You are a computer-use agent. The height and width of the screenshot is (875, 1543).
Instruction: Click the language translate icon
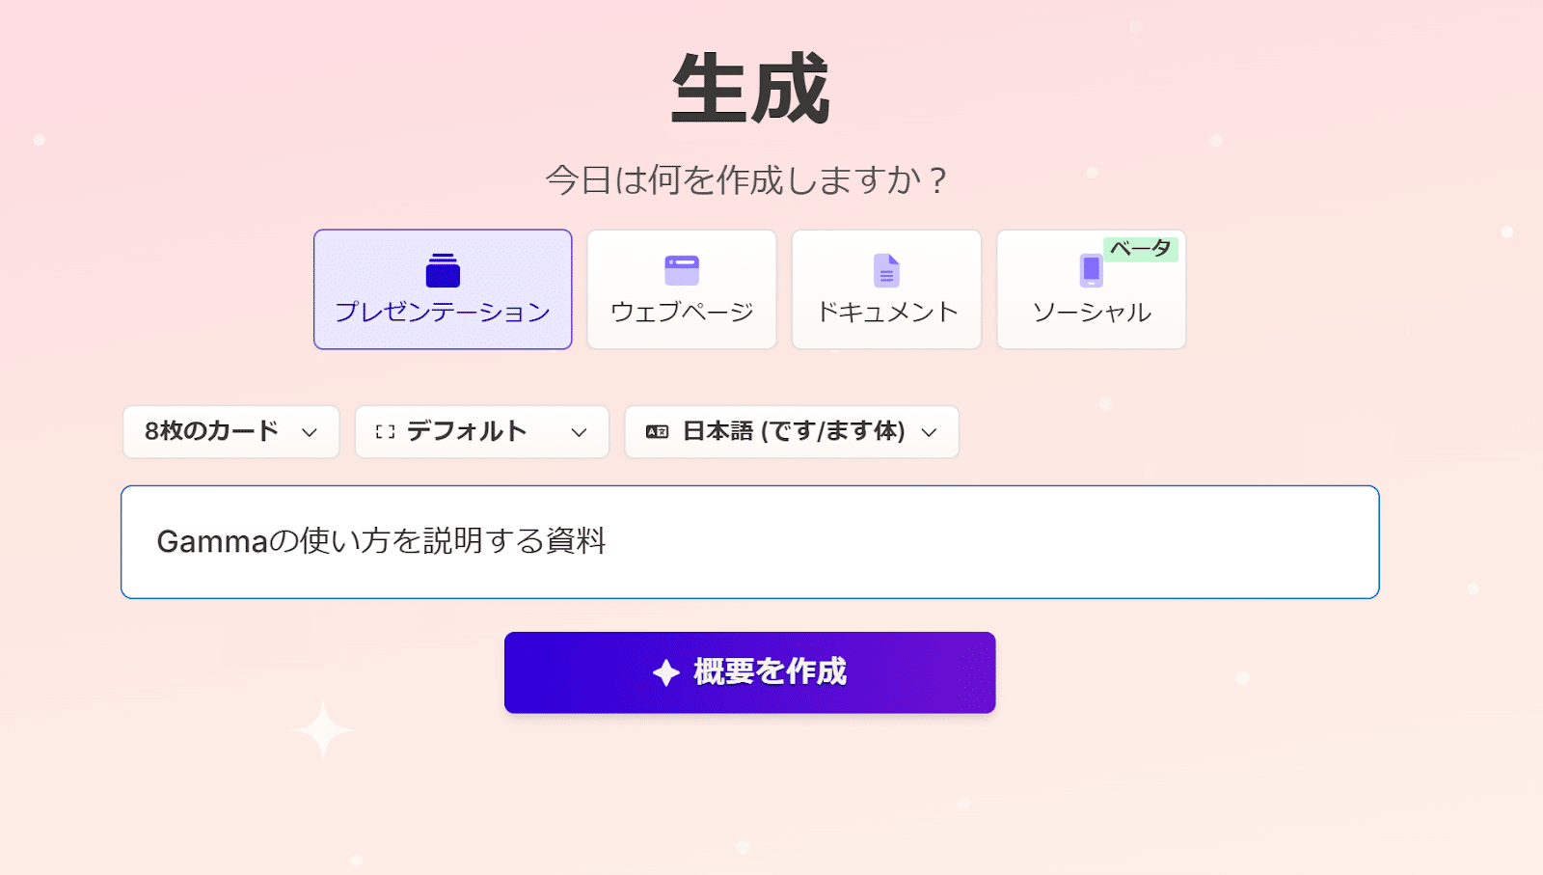click(657, 432)
